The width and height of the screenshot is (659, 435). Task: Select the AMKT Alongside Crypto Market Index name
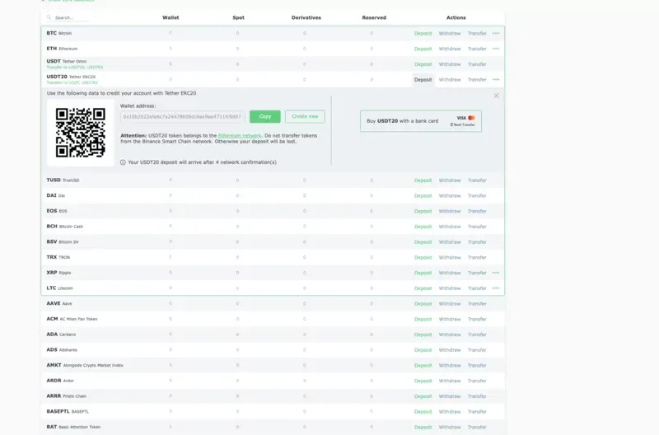[x=85, y=365]
